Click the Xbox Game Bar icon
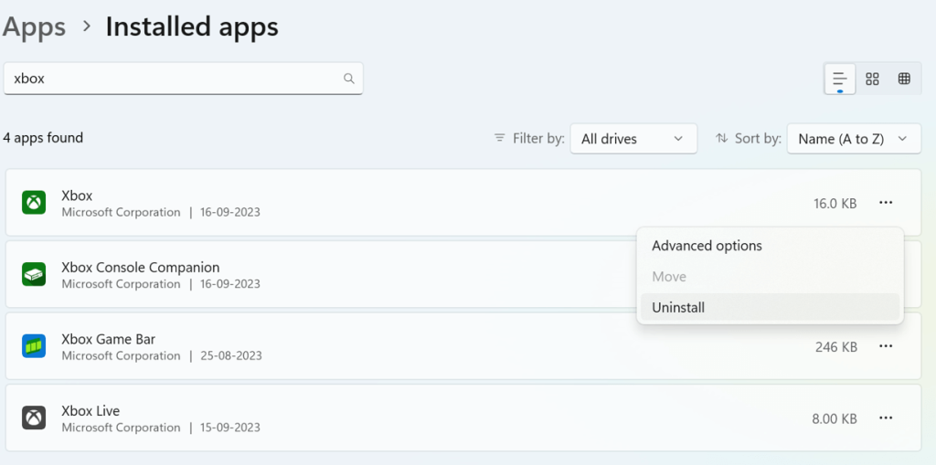The width and height of the screenshot is (936, 465). (x=34, y=346)
